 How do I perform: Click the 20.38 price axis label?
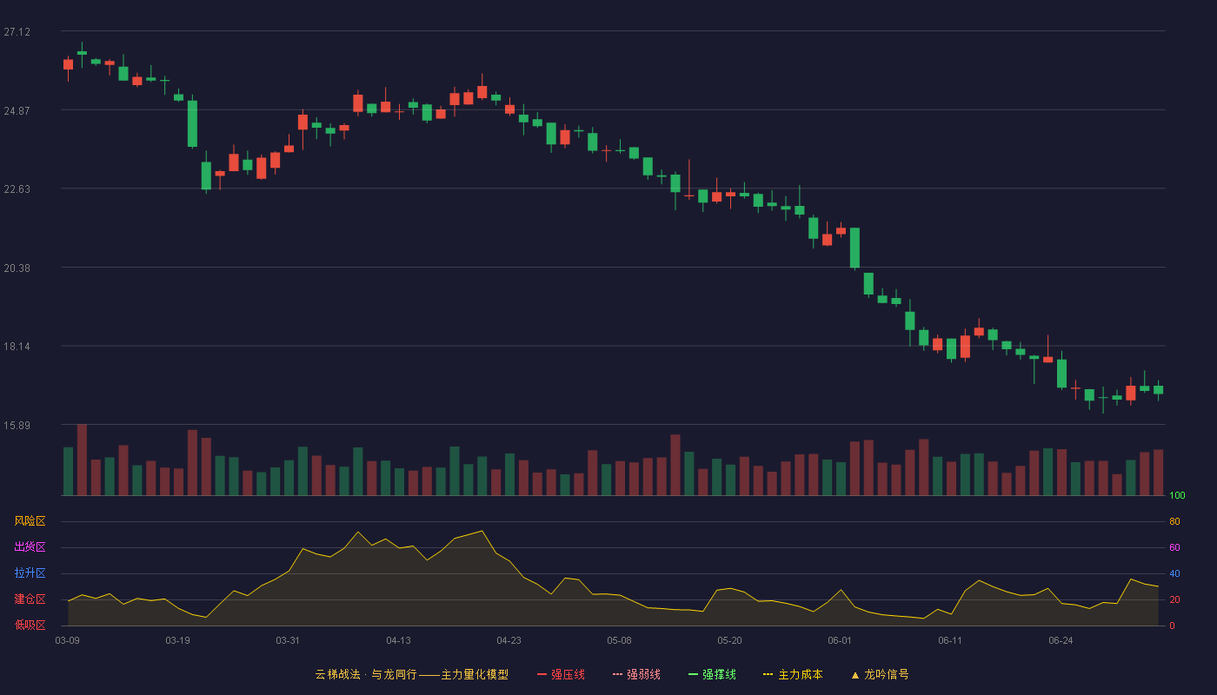pos(17,268)
